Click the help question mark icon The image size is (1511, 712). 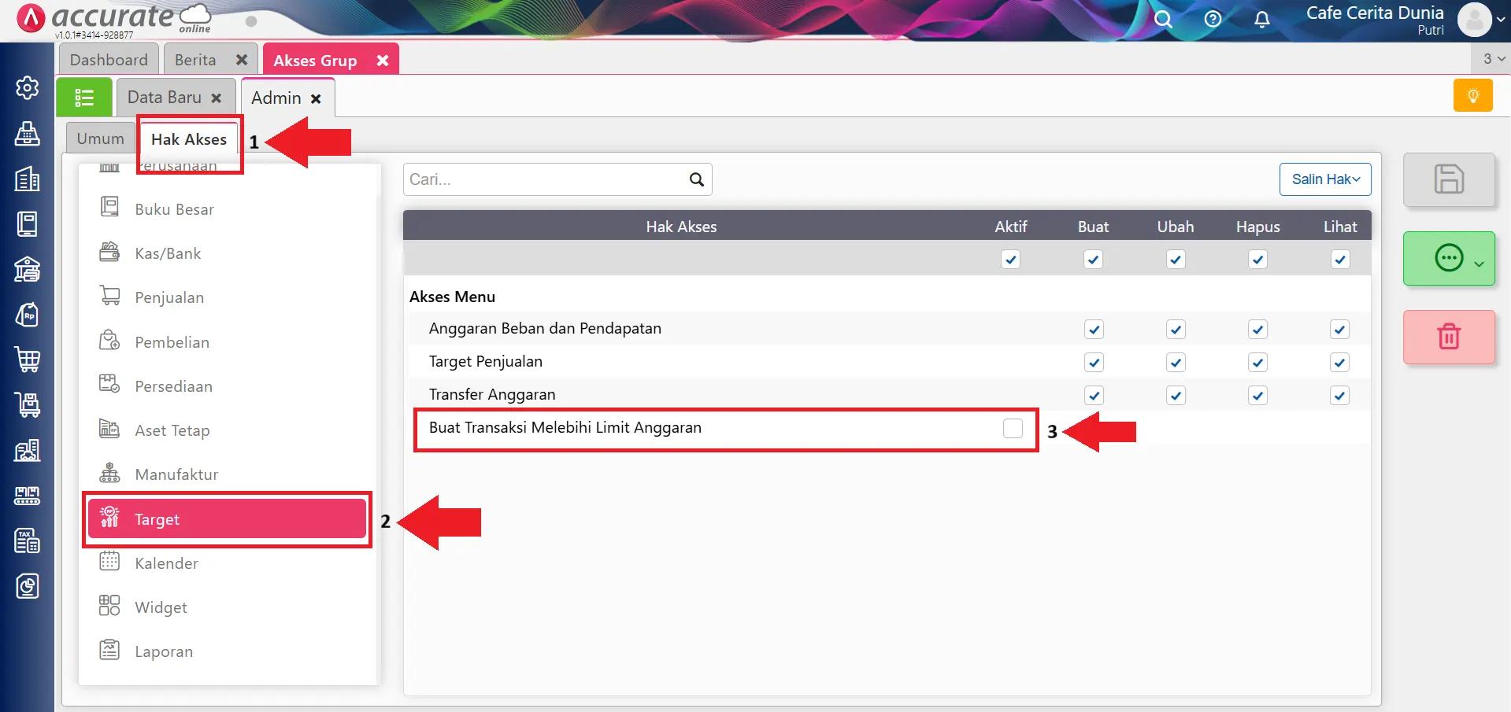1213,20
